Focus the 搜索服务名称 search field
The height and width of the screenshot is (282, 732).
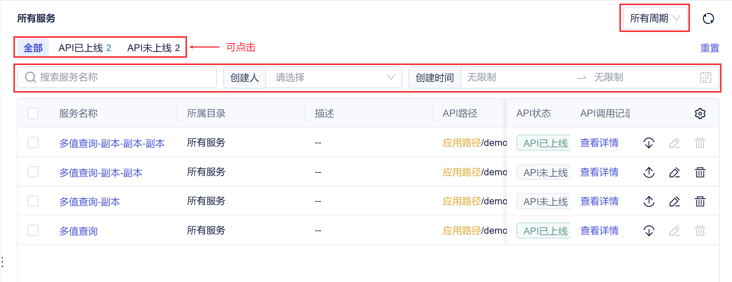pyautogui.click(x=117, y=77)
